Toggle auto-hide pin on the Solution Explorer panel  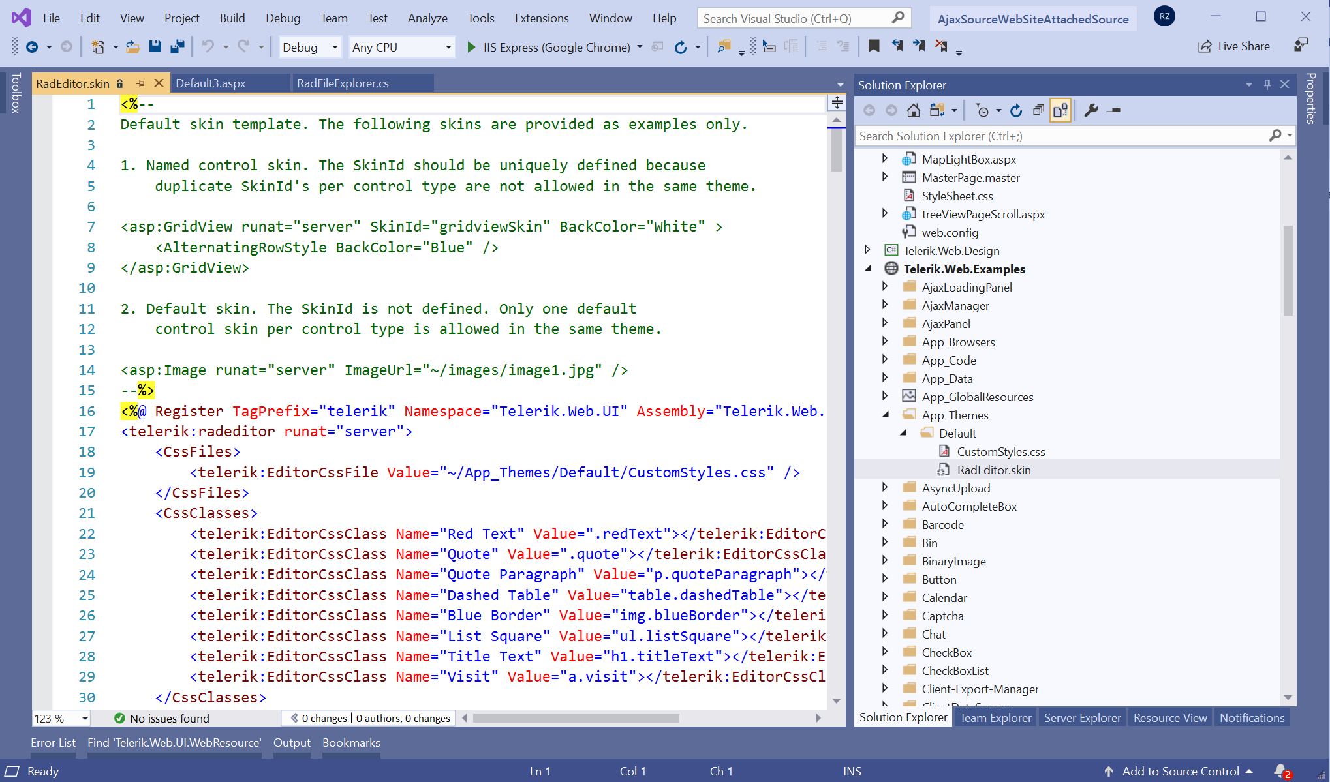coord(1267,85)
